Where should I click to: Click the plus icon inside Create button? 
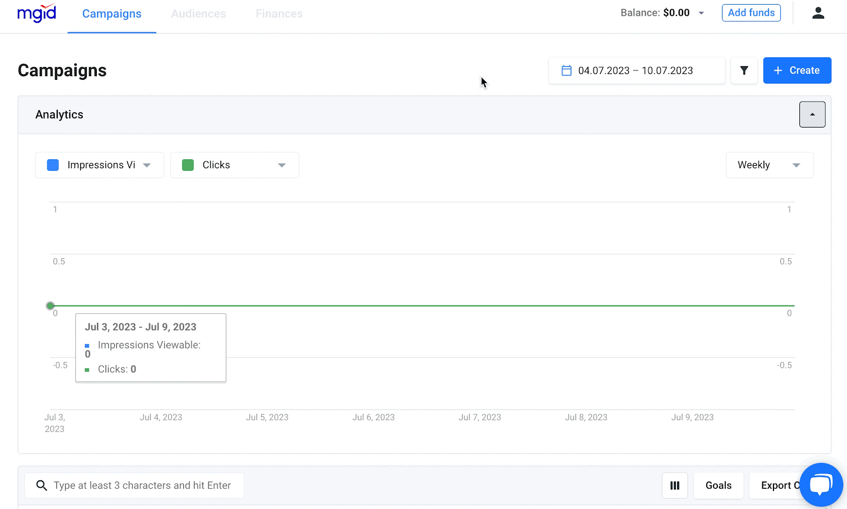pos(778,70)
